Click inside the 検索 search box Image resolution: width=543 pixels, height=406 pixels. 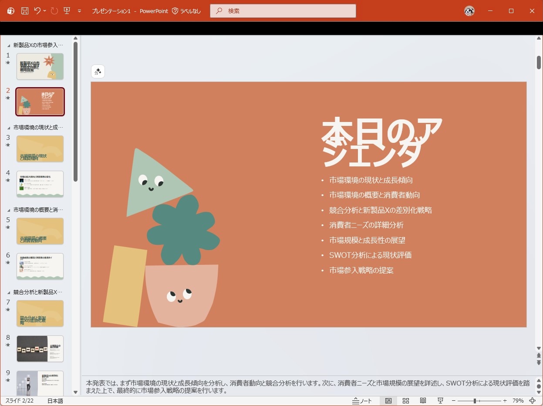[283, 11]
